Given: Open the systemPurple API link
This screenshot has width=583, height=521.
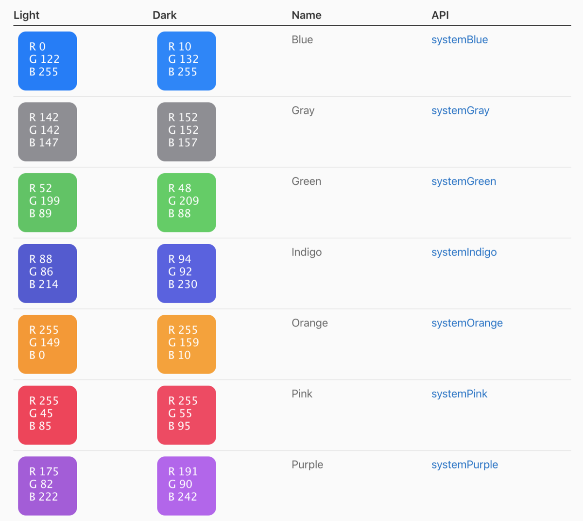Looking at the screenshot, I should click(464, 465).
